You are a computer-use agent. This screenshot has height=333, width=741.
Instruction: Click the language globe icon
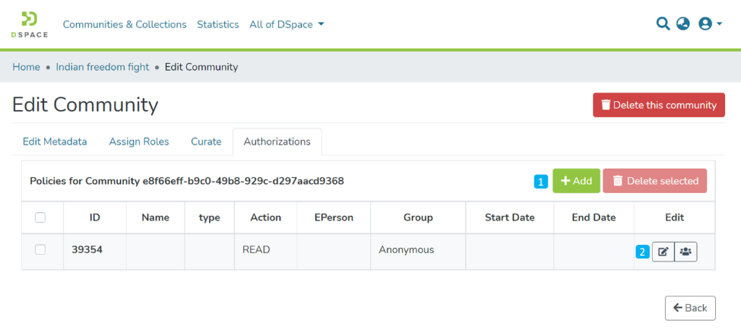pyautogui.click(x=683, y=24)
